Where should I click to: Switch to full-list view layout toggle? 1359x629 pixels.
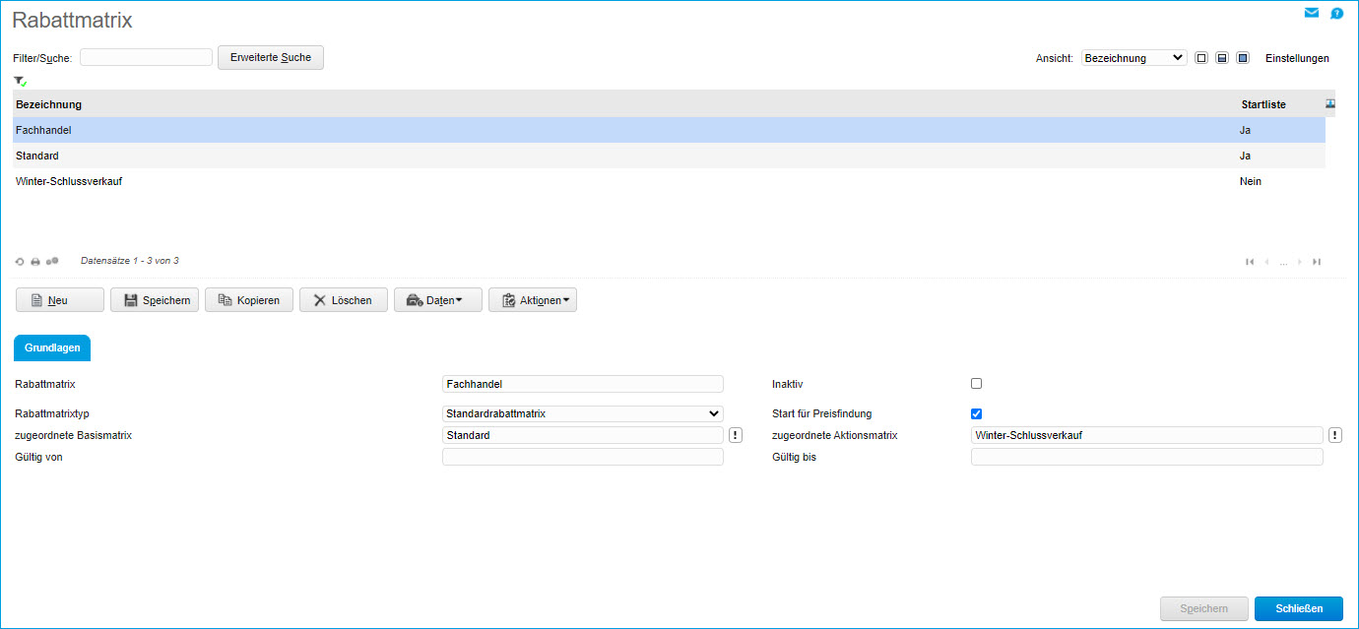click(x=1243, y=58)
